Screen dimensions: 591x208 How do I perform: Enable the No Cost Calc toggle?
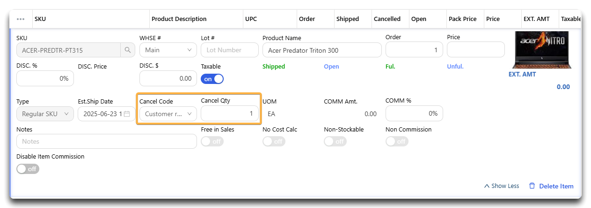(x=274, y=141)
